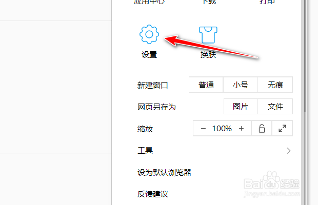Click the 100% zoom value
Screen dimensions: 318x205
(x=222, y=129)
